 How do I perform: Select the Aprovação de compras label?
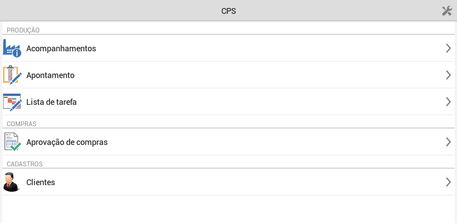tap(67, 142)
